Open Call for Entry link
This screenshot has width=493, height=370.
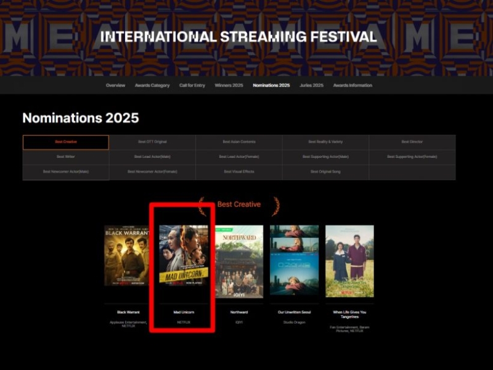[192, 86]
